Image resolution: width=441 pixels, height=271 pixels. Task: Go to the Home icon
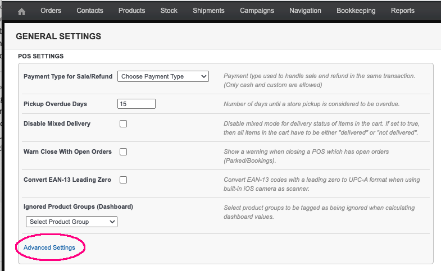pos(21,12)
